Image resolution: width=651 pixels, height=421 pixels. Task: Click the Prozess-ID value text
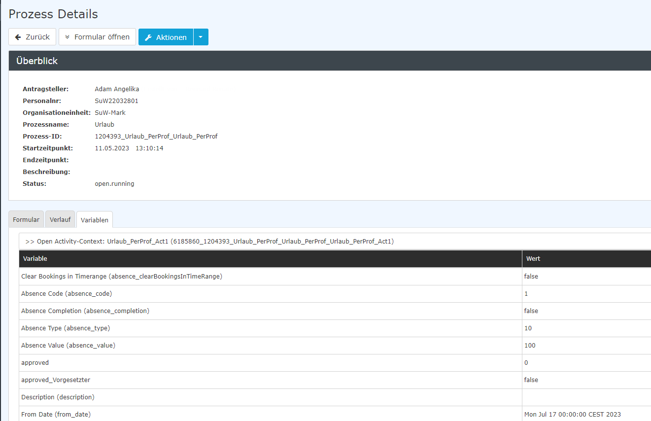point(156,137)
